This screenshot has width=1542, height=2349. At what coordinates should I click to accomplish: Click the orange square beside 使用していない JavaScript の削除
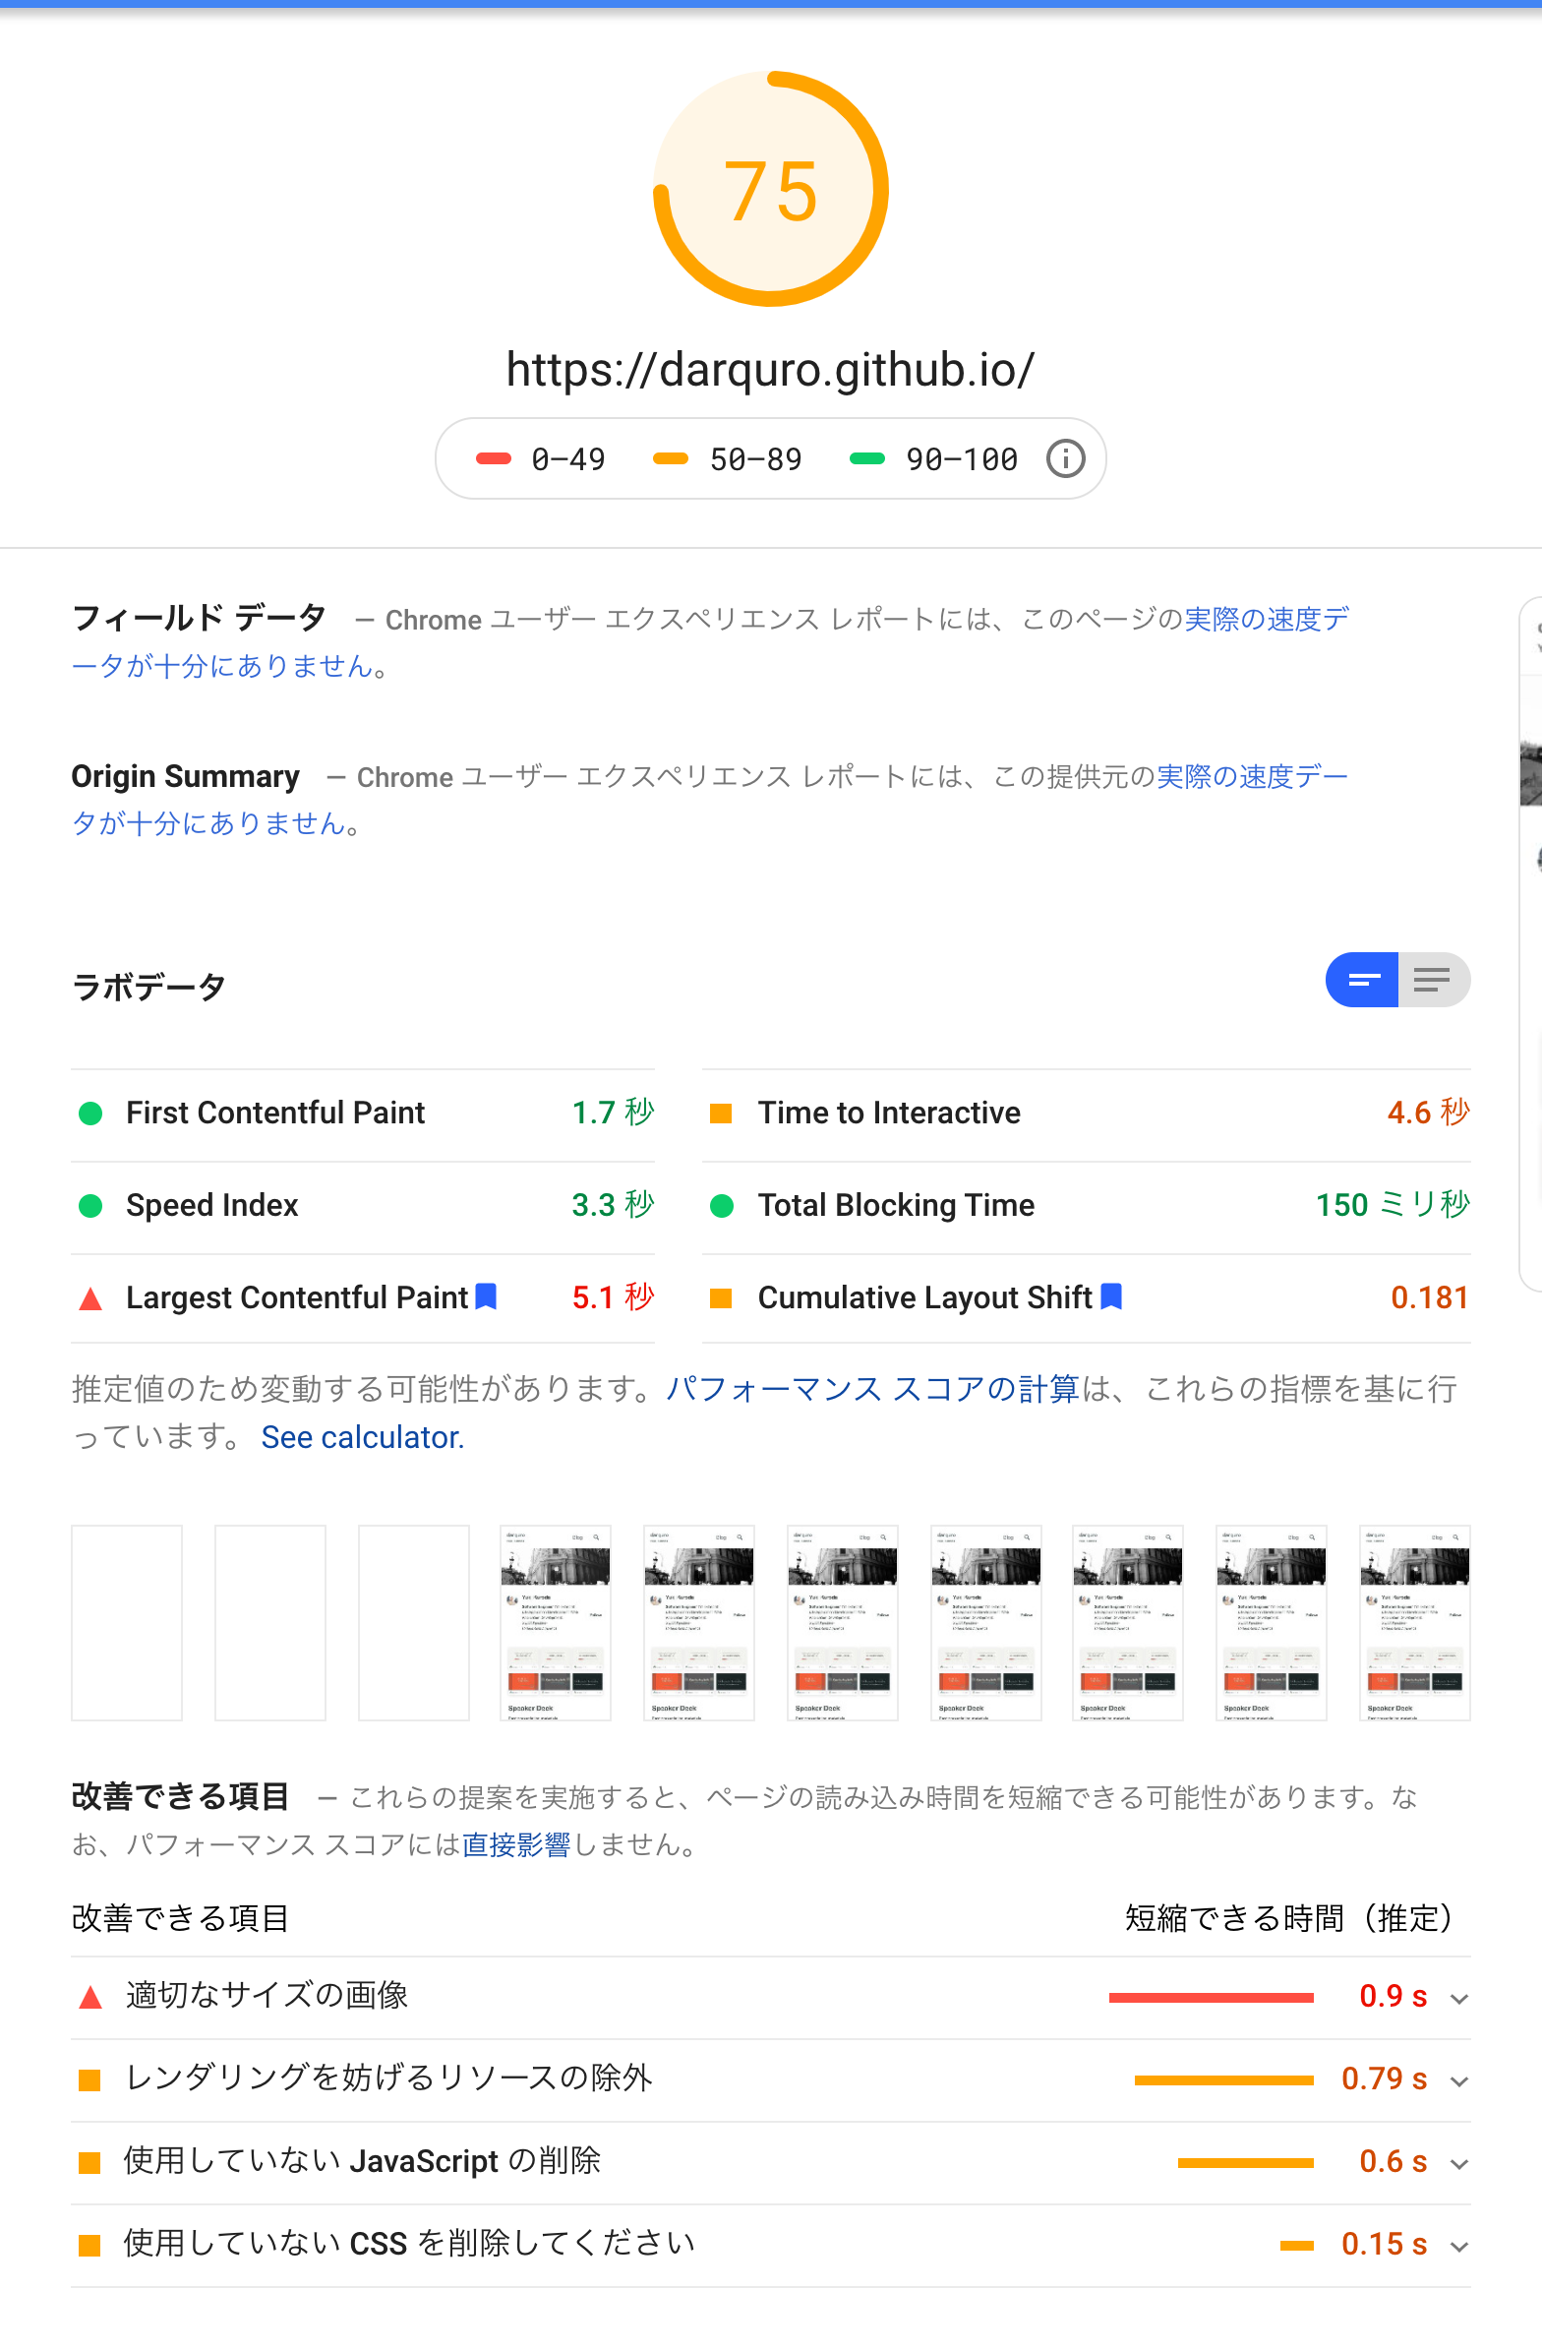[x=89, y=2162]
